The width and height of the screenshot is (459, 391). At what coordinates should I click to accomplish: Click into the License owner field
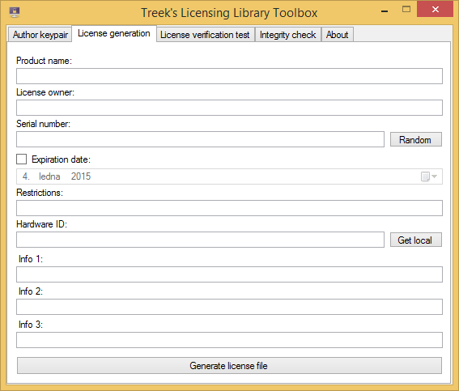(x=229, y=108)
